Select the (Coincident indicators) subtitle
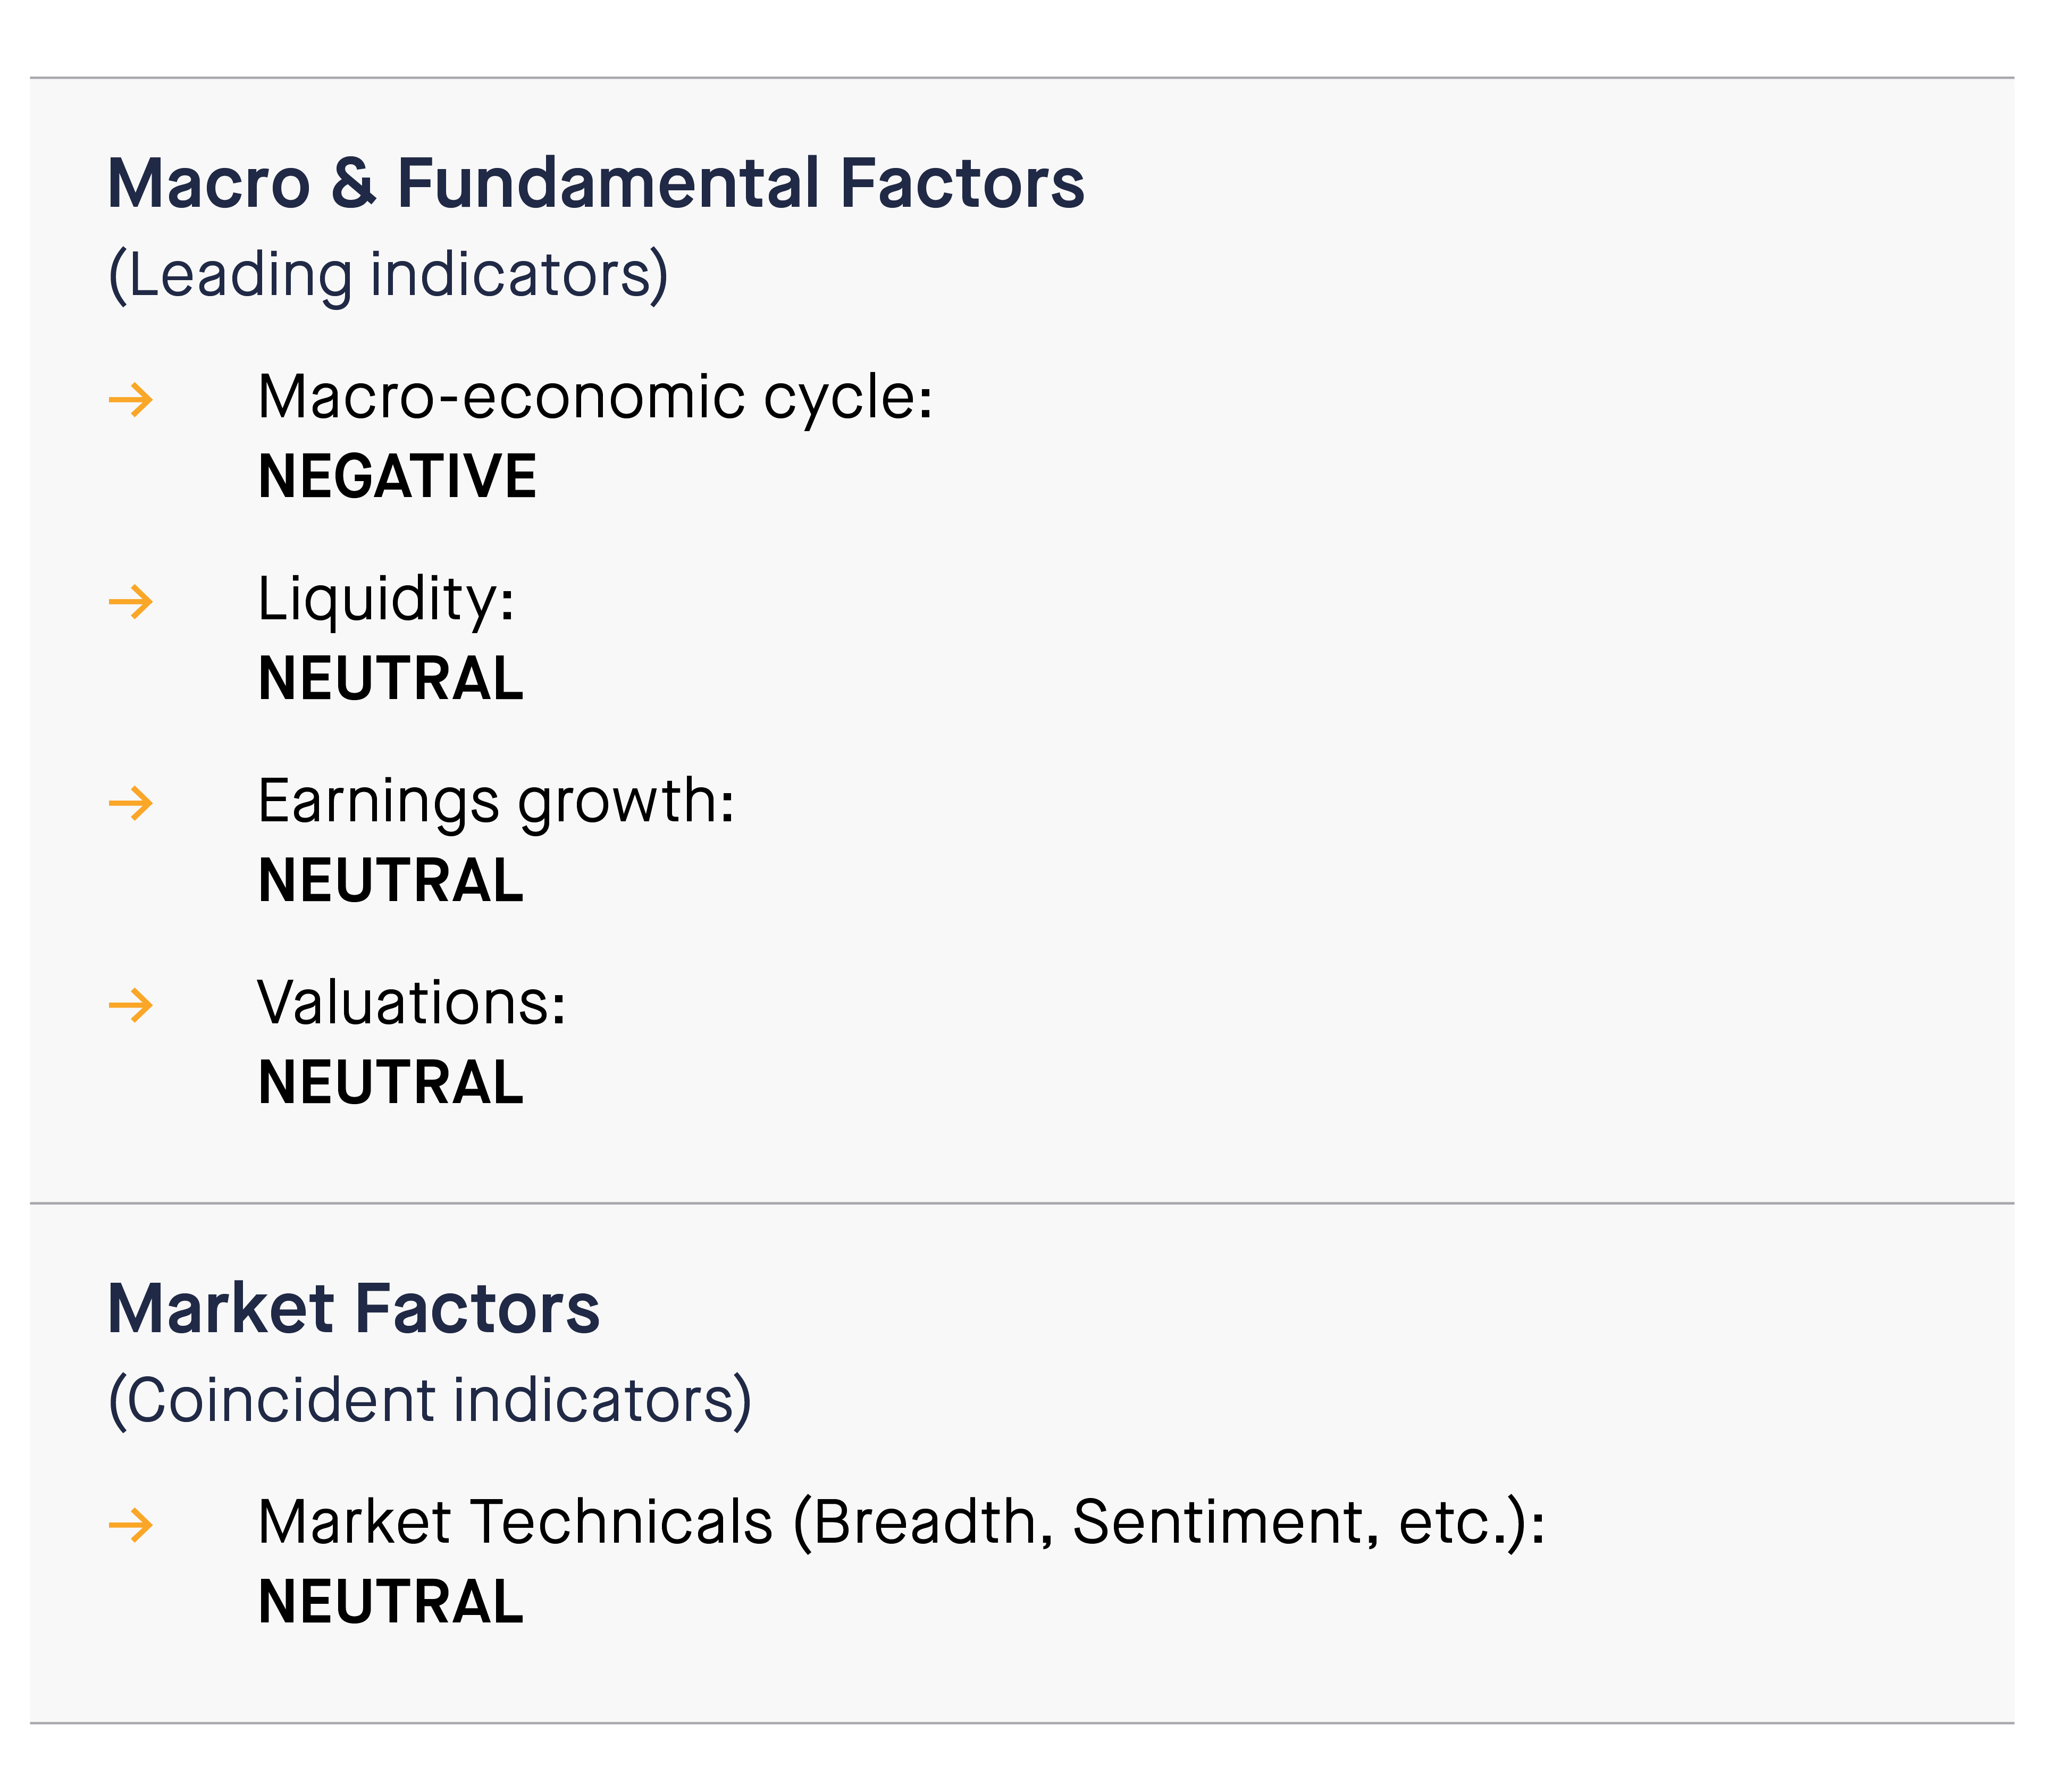 pyautogui.click(x=430, y=1400)
